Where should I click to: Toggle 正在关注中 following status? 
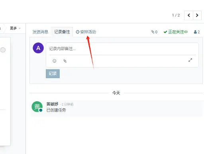click(x=176, y=32)
